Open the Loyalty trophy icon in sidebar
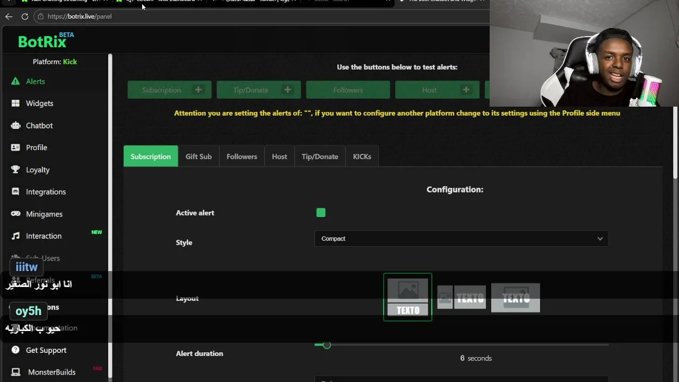Viewport: 679px width, 382px height. [15, 170]
